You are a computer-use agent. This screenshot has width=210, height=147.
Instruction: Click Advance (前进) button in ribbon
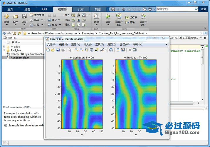coord(130,22)
